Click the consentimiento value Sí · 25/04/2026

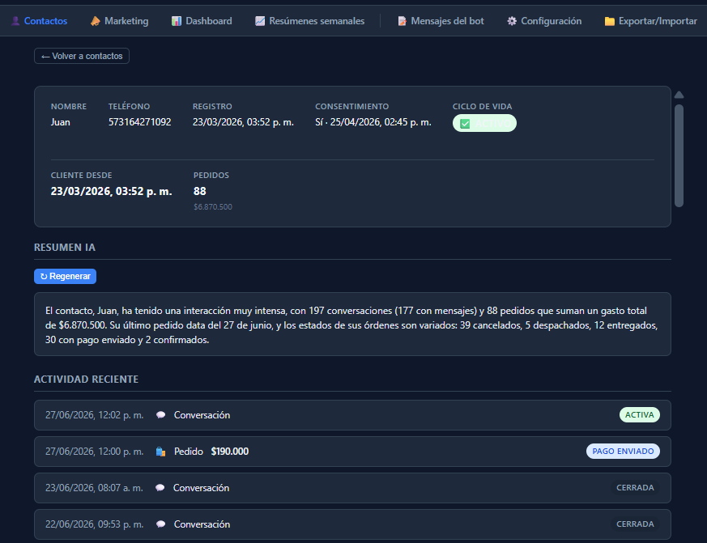373,122
